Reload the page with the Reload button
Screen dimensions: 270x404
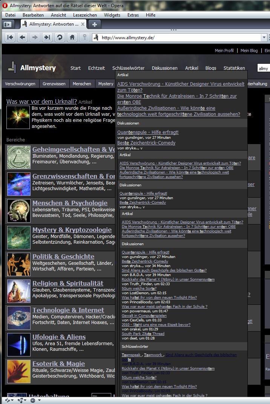(x=59, y=37)
